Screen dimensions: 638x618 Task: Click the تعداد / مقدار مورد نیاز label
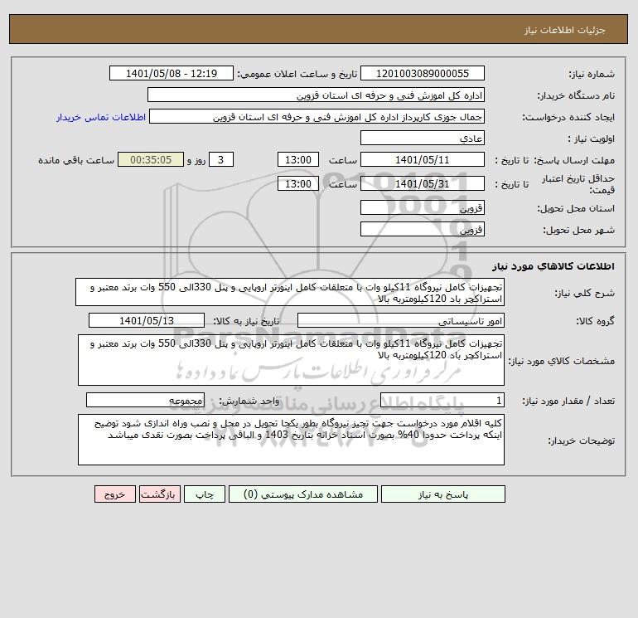pos(568,401)
